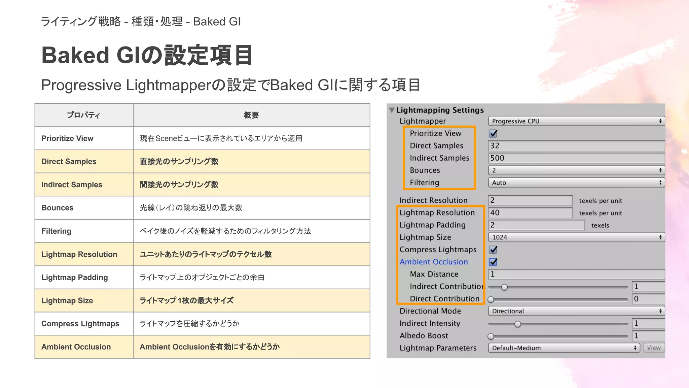Click the Indirect Resolution label in settings
Screen dimensions: 689x388
(x=433, y=200)
